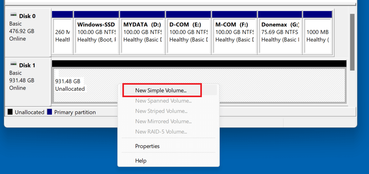This screenshot has width=369, height=174.
Task: Click the greyed New Mirrored Volume entry
Action: pyautogui.click(x=163, y=122)
